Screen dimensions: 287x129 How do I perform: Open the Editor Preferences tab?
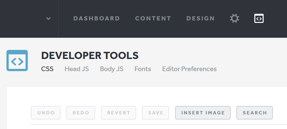click(x=189, y=69)
